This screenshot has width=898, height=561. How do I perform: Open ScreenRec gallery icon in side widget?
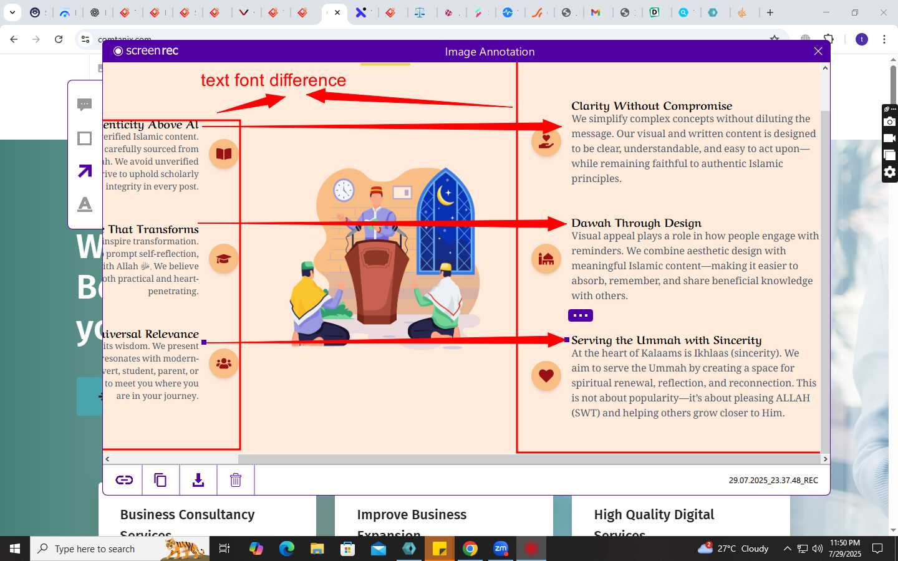890,155
